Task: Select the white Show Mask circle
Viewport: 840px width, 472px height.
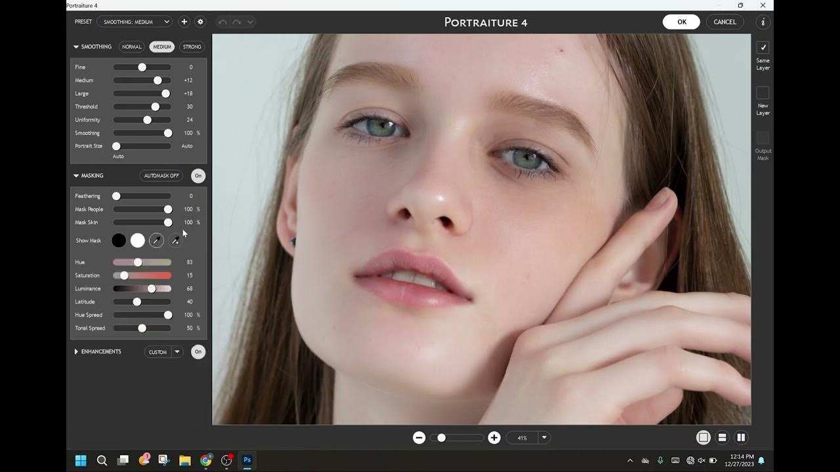Action: [x=137, y=241]
